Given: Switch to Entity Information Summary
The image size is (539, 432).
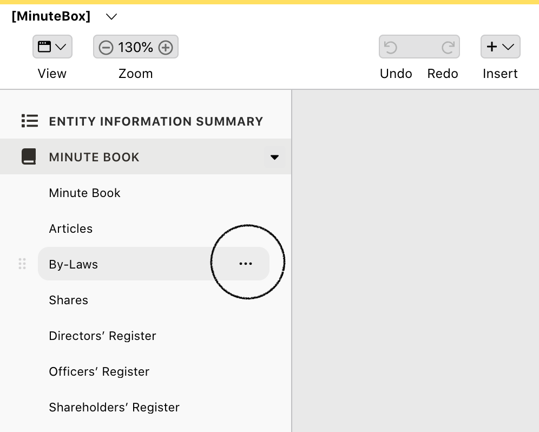Looking at the screenshot, I should [x=156, y=121].
